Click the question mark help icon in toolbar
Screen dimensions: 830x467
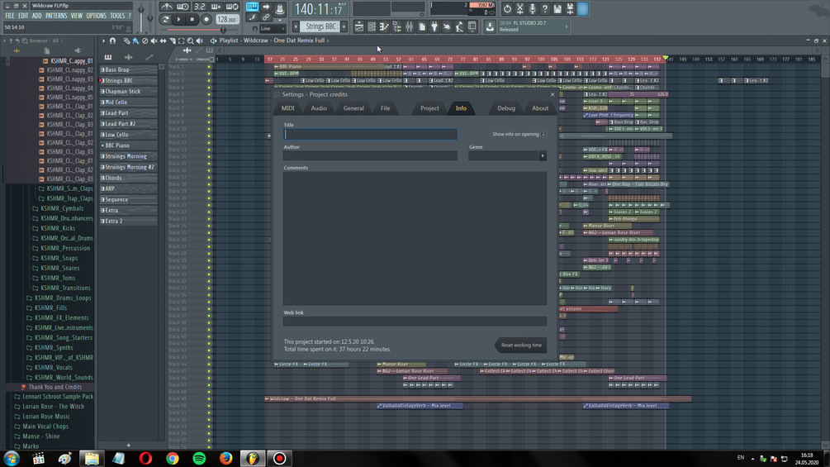coord(545,8)
